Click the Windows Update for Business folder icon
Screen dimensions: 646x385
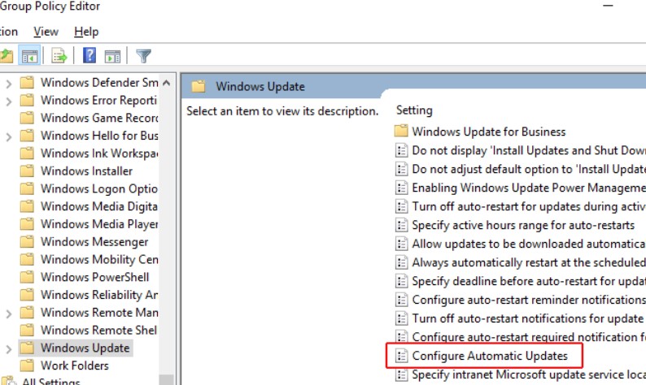click(x=401, y=131)
